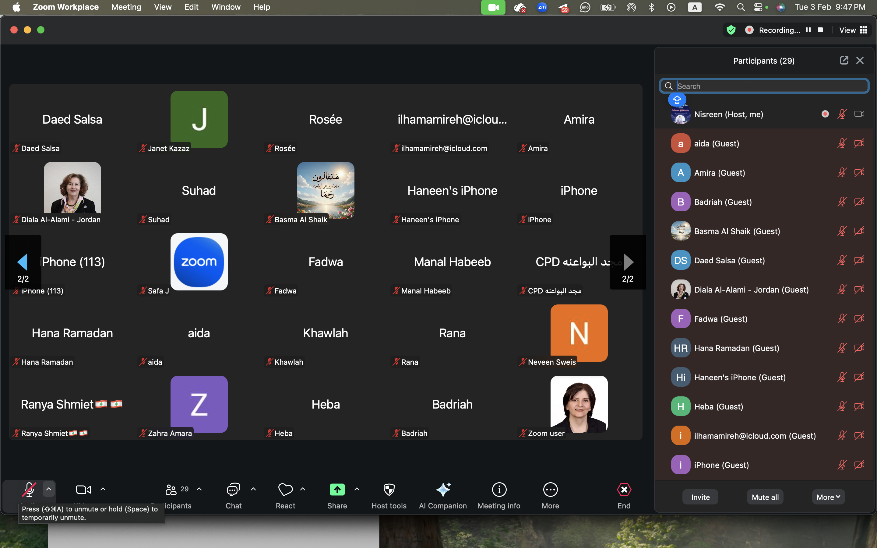This screenshot has height=548, width=877.
Task: Launch AI Companion sparkle icon
Action: point(443,490)
